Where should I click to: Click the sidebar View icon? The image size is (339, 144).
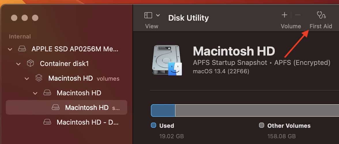[x=148, y=15]
